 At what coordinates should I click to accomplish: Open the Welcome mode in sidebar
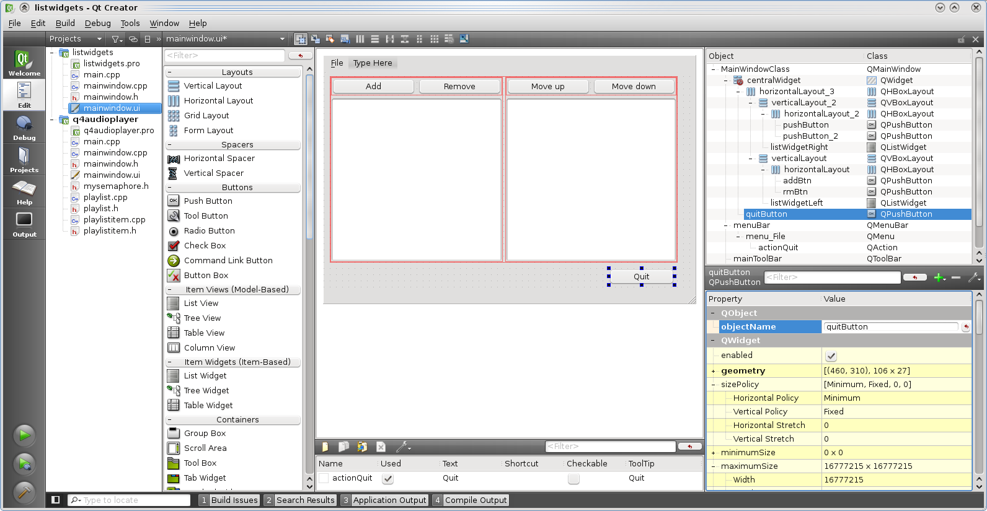click(24, 63)
